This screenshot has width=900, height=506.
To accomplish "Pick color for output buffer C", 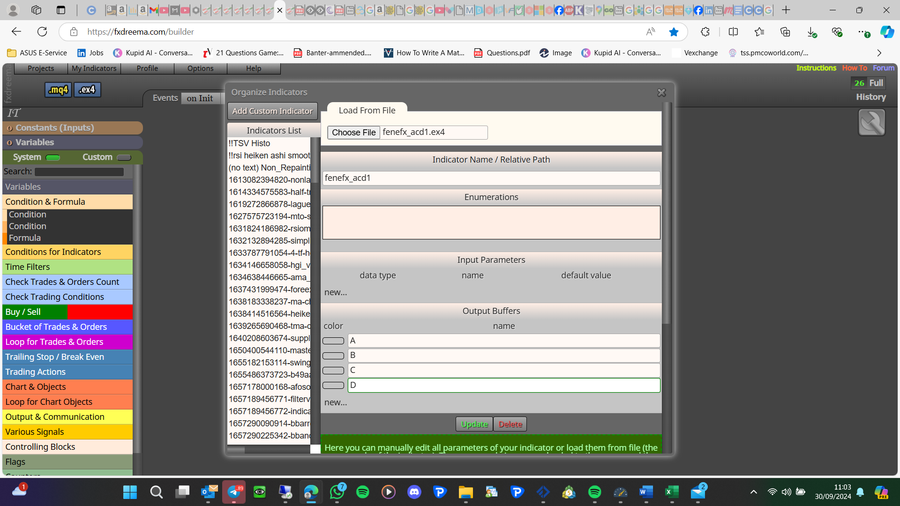I will (x=333, y=371).
